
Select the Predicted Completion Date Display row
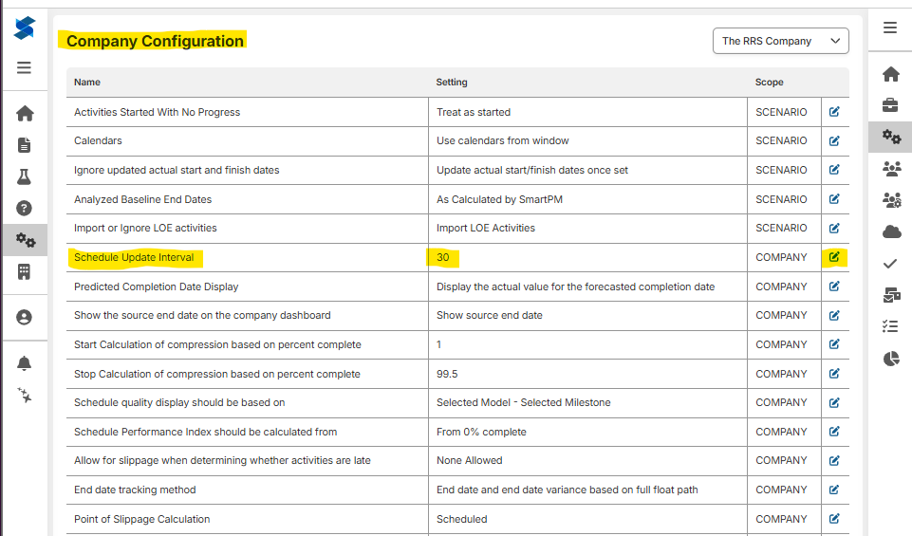pos(457,286)
